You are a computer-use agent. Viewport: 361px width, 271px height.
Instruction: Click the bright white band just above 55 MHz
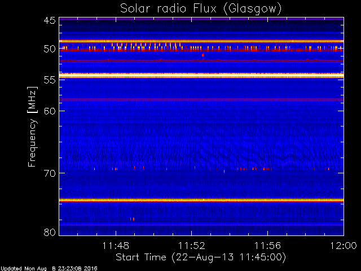point(201,75)
